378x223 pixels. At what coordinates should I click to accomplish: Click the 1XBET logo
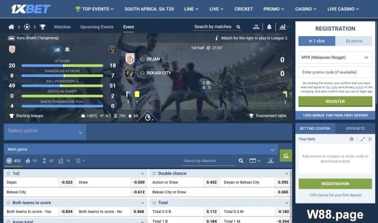pos(31,9)
